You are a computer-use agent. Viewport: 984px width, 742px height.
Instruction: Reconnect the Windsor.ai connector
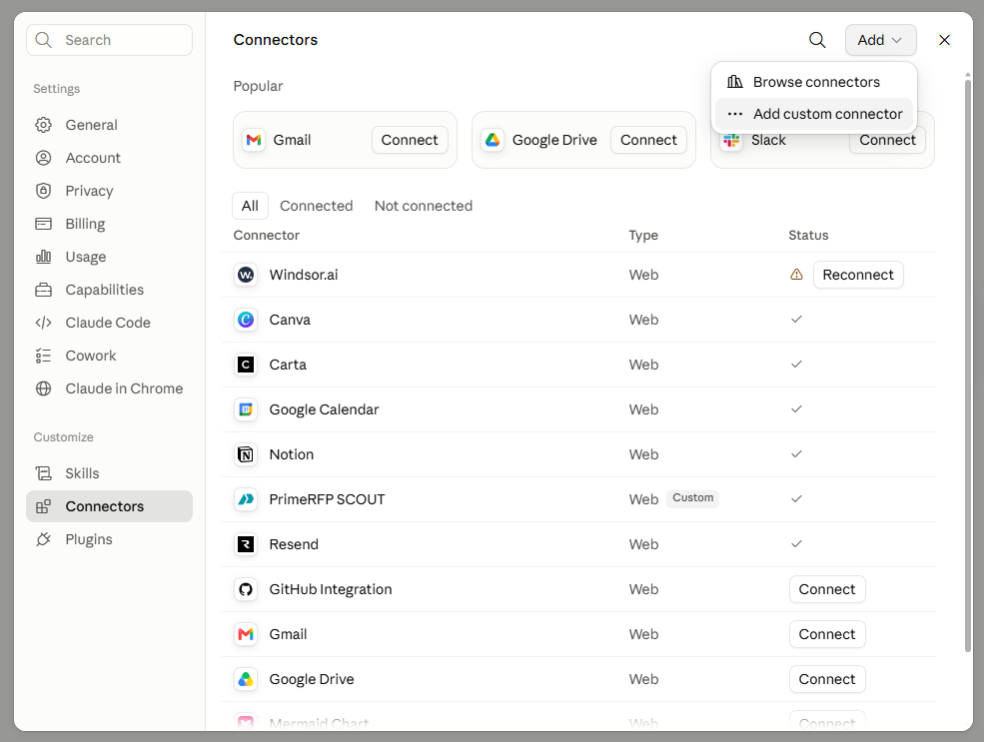tap(858, 275)
